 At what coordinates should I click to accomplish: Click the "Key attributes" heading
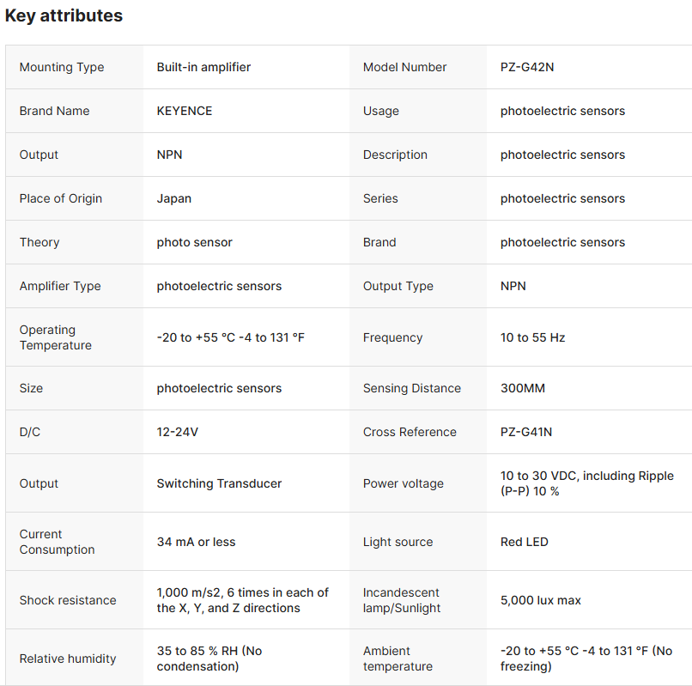(x=64, y=15)
